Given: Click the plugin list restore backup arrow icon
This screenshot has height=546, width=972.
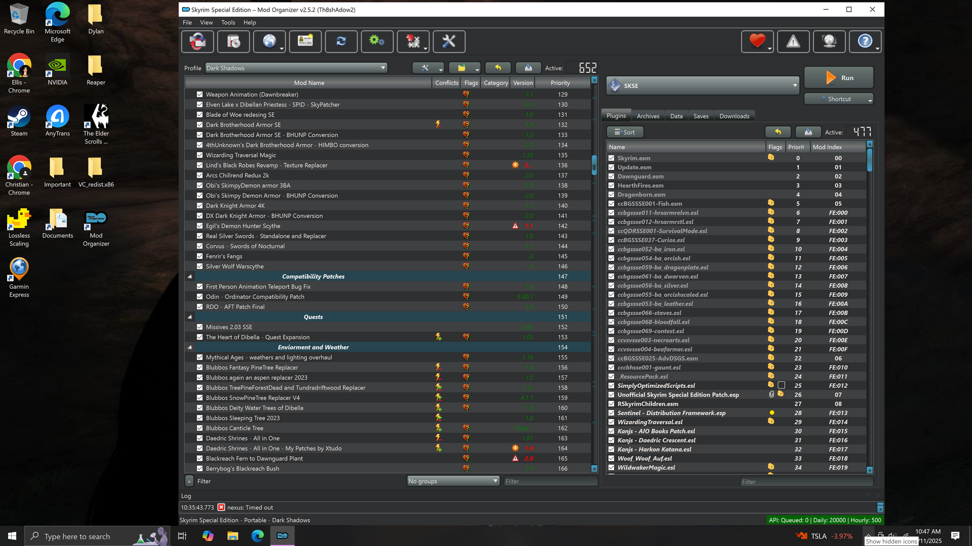Looking at the screenshot, I should 778,132.
